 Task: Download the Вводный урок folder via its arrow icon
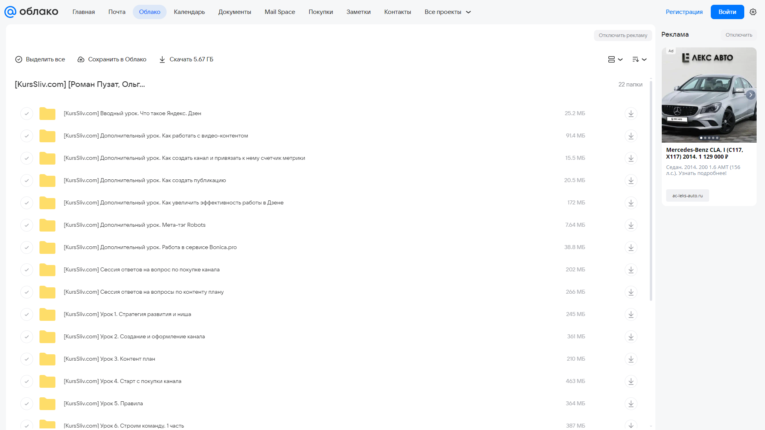click(631, 114)
